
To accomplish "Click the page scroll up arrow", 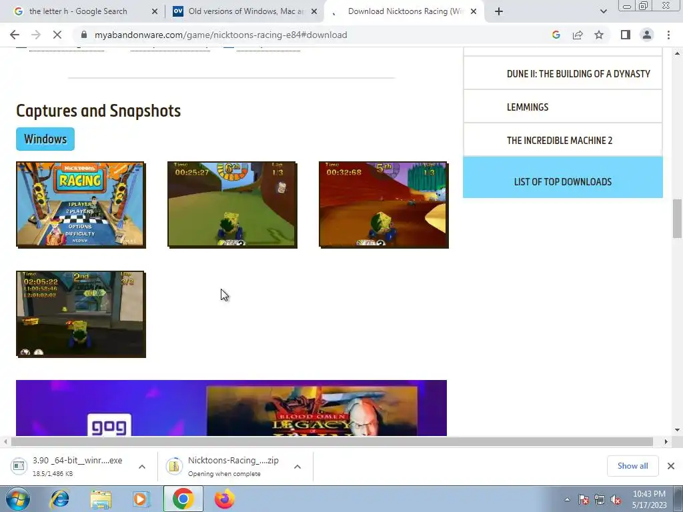I will coord(677,53).
